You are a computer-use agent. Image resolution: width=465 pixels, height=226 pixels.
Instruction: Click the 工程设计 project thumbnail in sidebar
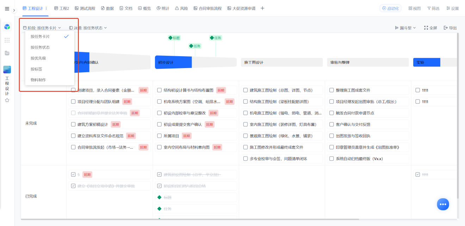coord(7,69)
